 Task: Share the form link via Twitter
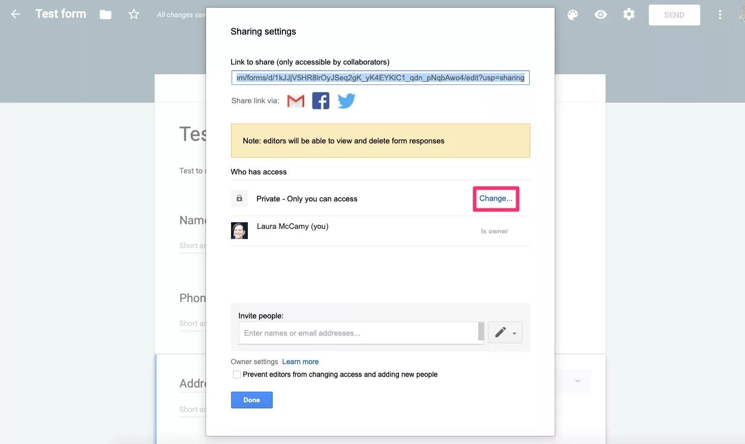[x=346, y=101]
